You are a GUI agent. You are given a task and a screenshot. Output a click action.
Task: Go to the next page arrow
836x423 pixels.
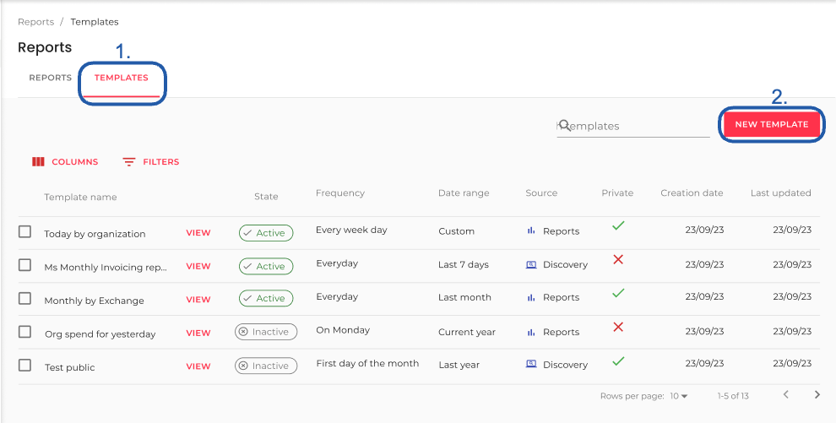point(817,395)
